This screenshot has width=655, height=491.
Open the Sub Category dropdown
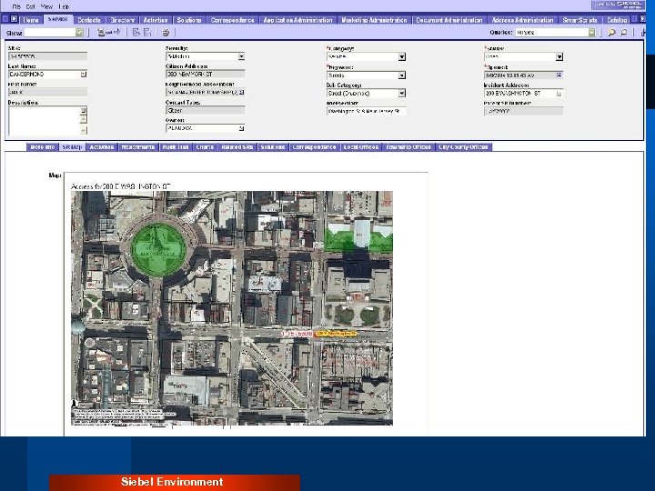click(x=402, y=93)
